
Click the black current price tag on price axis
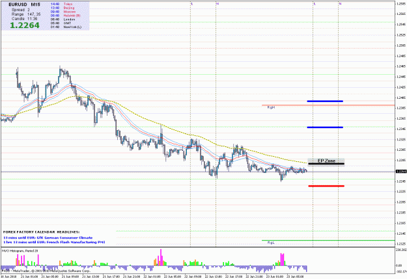click(400, 172)
